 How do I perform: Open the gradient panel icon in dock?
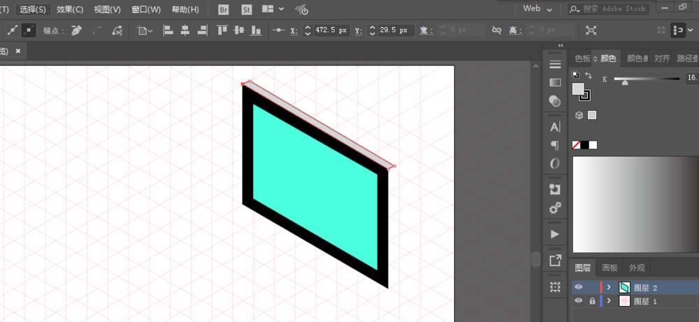[x=555, y=83]
